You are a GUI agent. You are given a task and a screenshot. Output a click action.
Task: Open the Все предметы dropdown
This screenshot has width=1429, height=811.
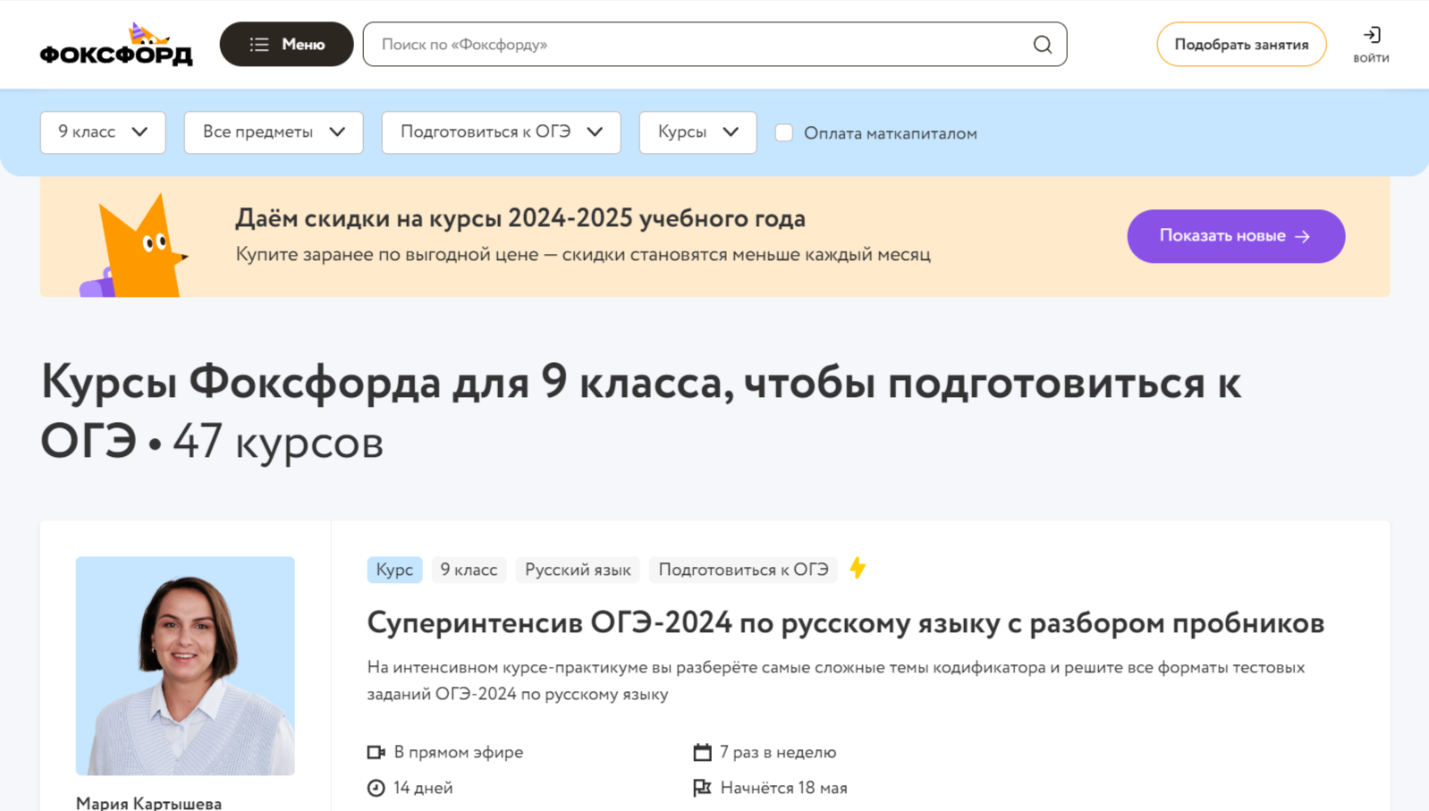[274, 132]
